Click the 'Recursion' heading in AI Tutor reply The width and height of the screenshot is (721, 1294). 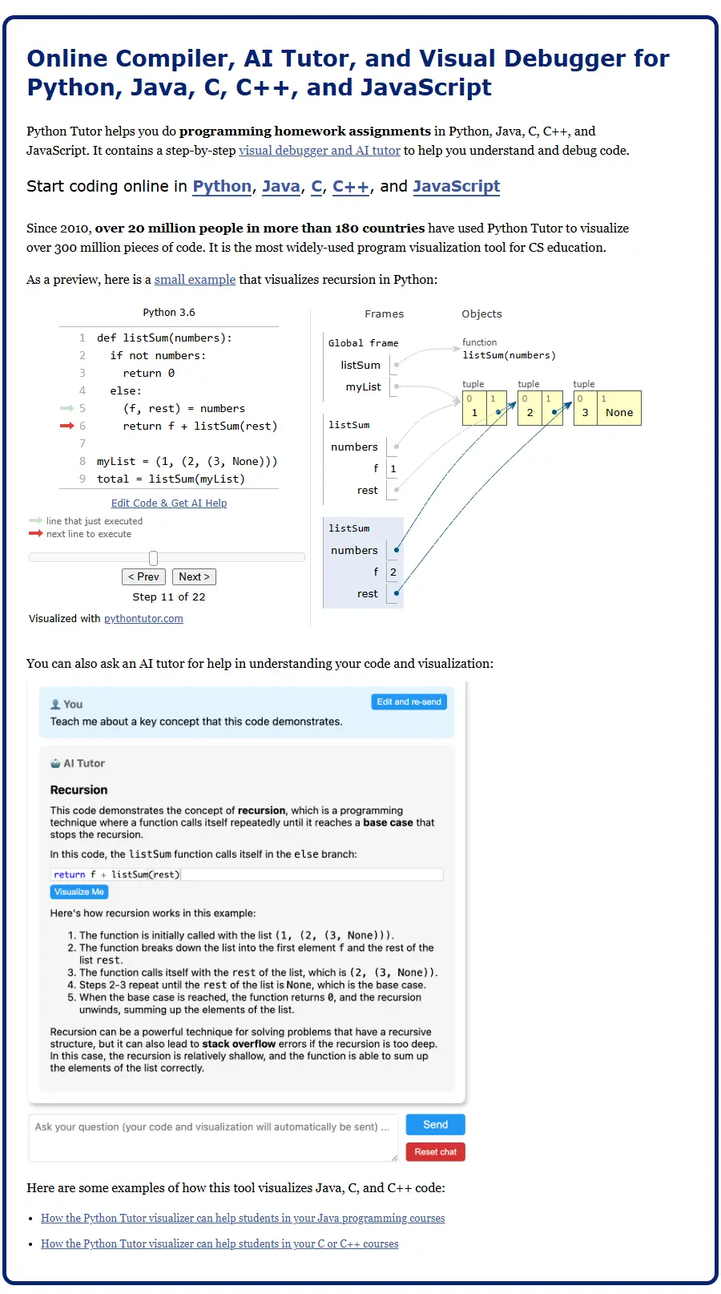pos(79,791)
